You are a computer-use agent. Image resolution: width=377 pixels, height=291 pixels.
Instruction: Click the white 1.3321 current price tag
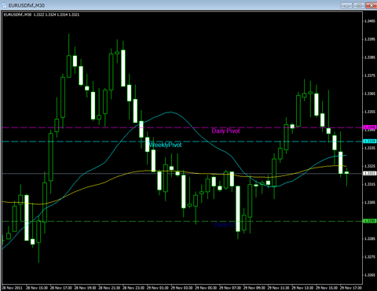[370, 173]
